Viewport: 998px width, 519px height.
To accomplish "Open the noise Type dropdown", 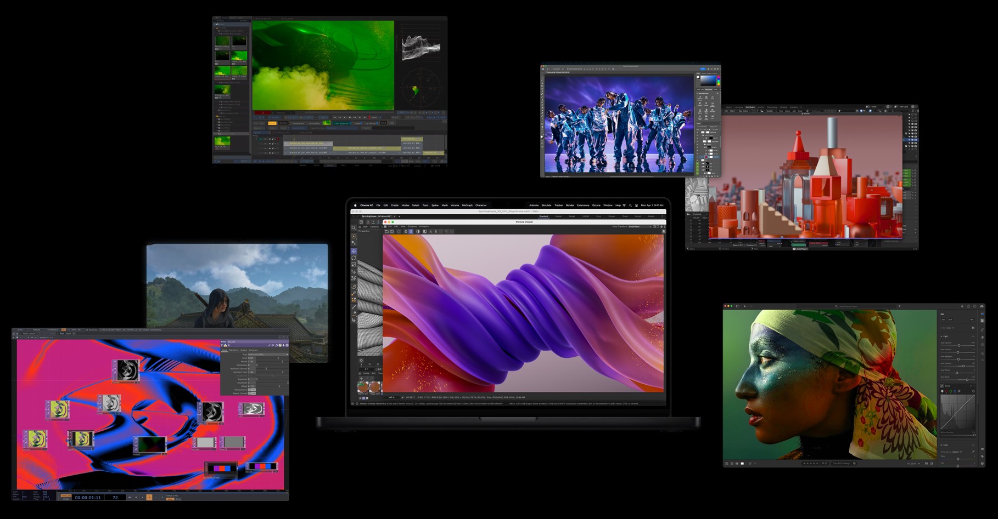I will [x=268, y=355].
